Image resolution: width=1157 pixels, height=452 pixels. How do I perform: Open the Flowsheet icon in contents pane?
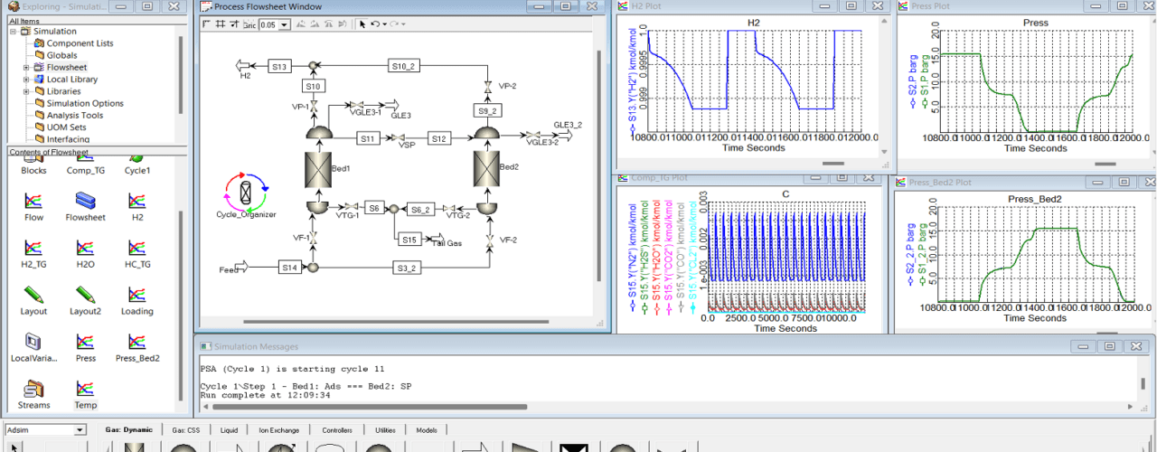point(85,201)
